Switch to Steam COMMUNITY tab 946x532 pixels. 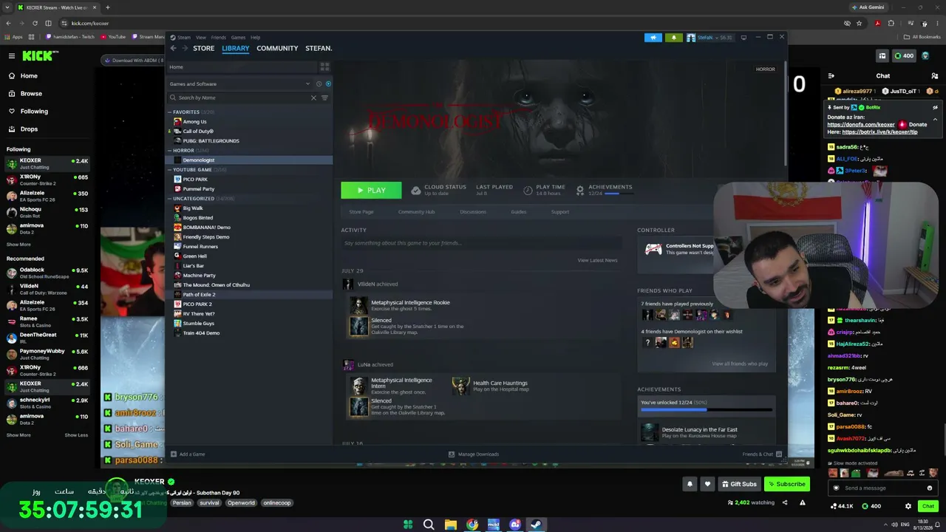277,48
